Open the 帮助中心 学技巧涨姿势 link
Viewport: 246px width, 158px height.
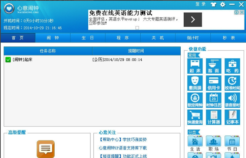(x=123, y=140)
